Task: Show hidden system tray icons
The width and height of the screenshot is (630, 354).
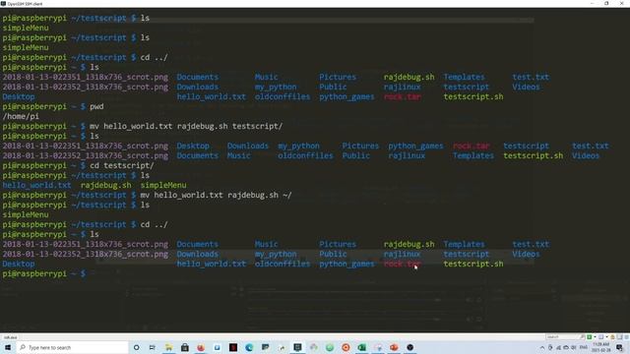Action: pyautogui.click(x=542, y=347)
